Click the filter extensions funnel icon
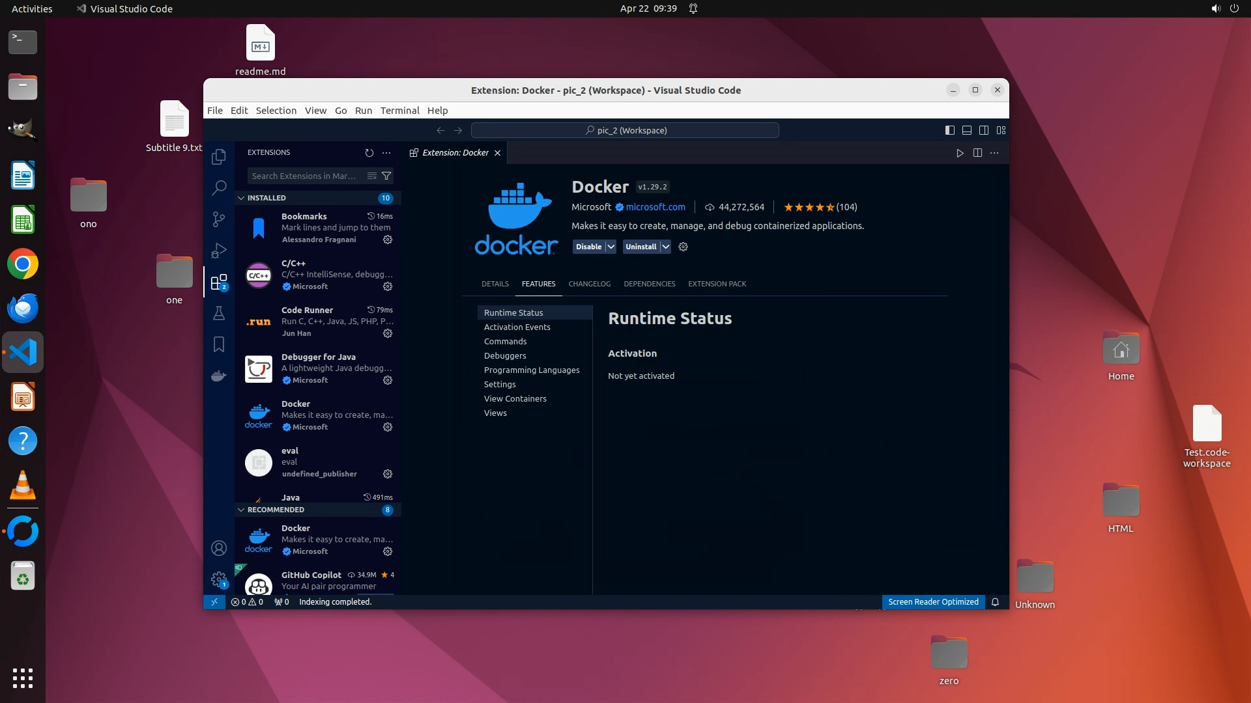The image size is (1251, 703). pos(386,176)
